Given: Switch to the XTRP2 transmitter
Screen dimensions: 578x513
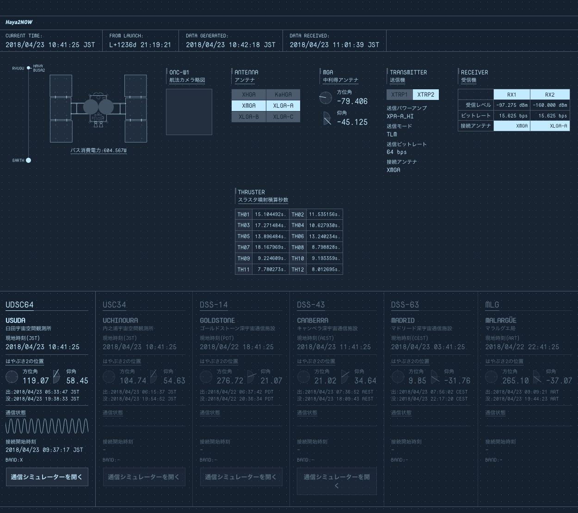Looking at the screenshot, I should pos(425,95).
